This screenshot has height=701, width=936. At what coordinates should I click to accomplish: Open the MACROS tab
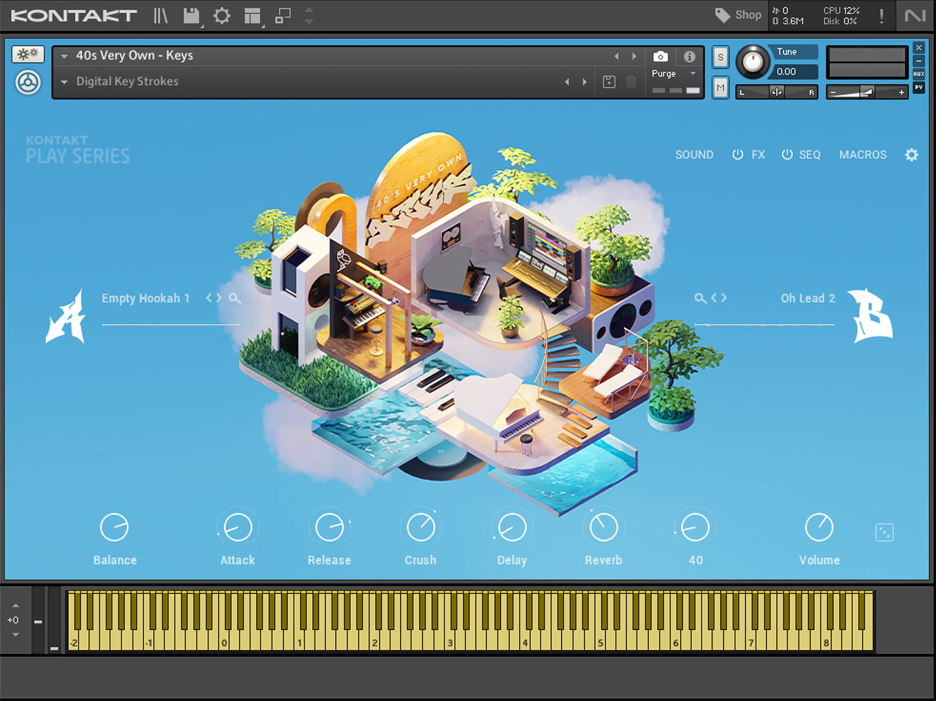coord(862,154)
